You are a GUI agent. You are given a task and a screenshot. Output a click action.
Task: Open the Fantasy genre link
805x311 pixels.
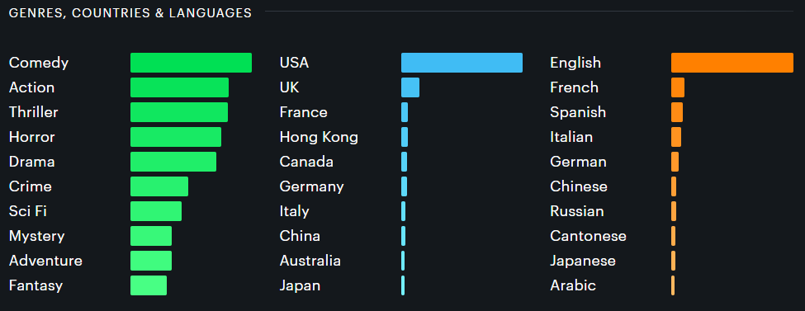36,285
